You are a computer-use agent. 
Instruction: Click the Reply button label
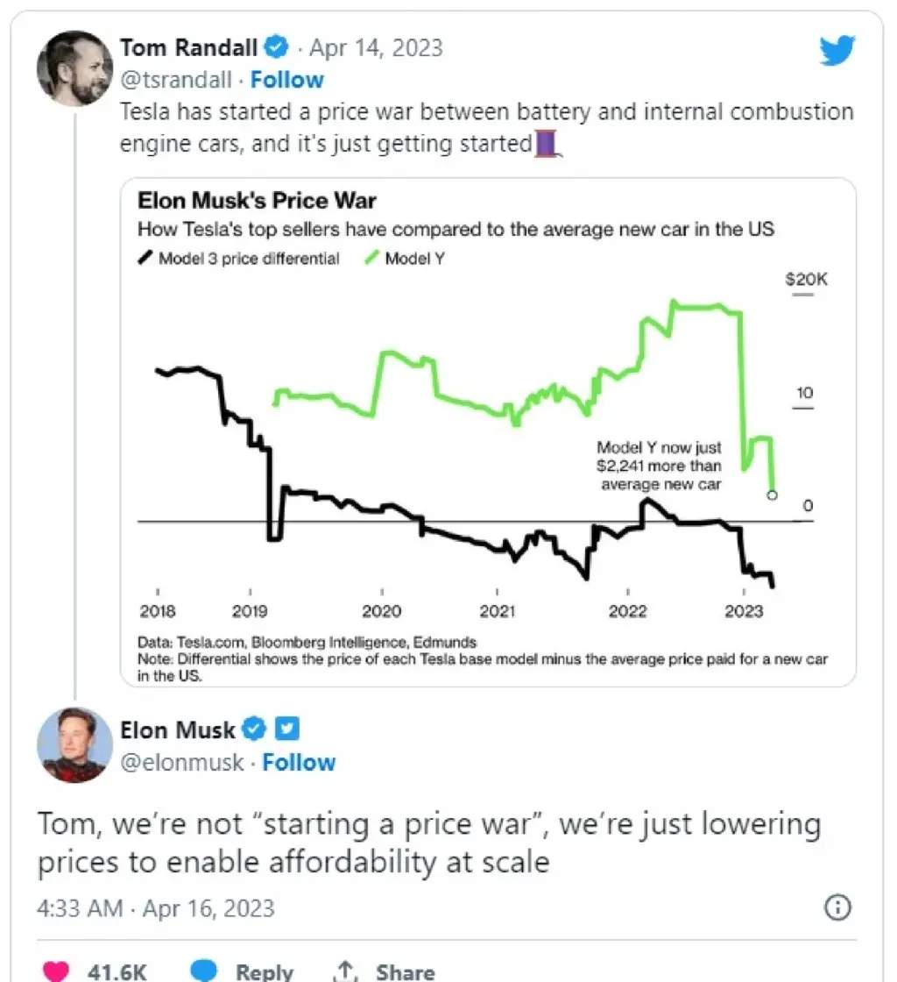click(264, 972)
